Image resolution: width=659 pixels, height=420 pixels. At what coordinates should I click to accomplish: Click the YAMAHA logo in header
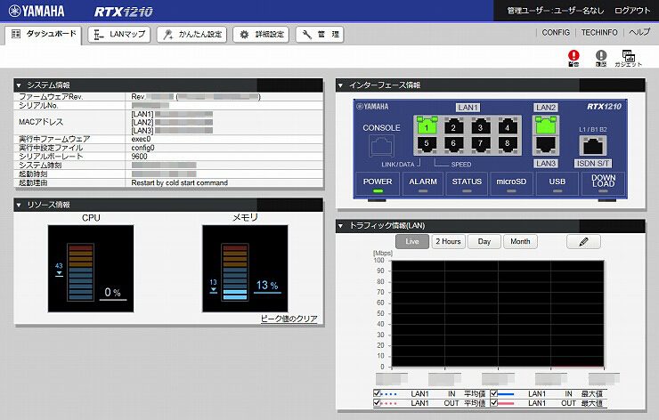(x=37, y=11)
